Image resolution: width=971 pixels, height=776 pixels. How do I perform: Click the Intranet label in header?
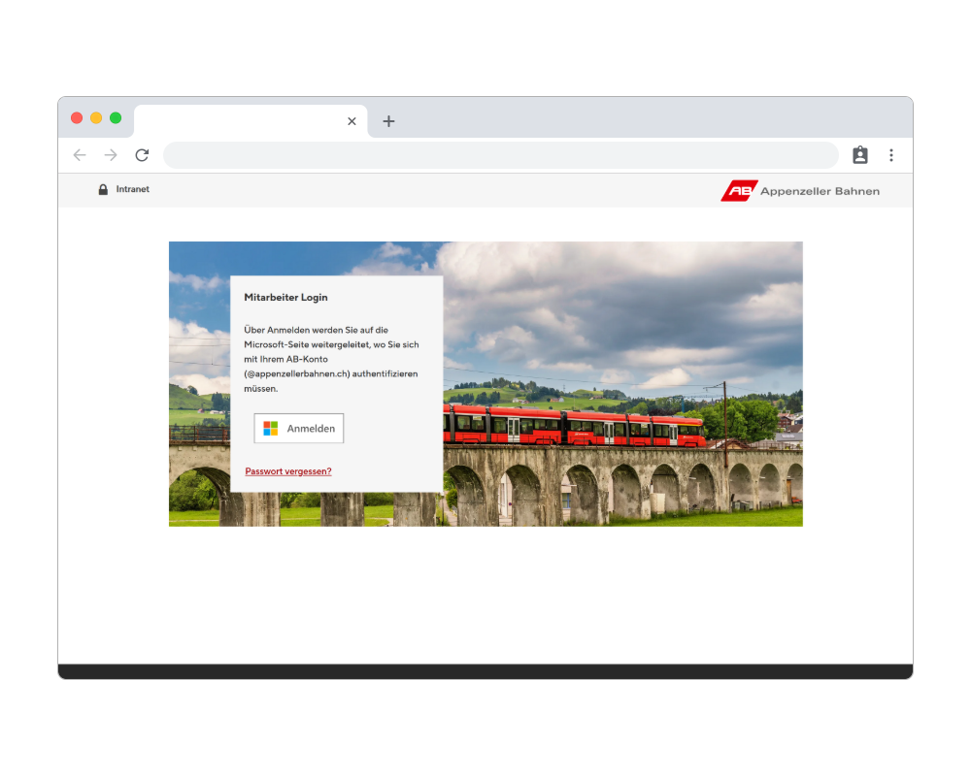(133, 190)
